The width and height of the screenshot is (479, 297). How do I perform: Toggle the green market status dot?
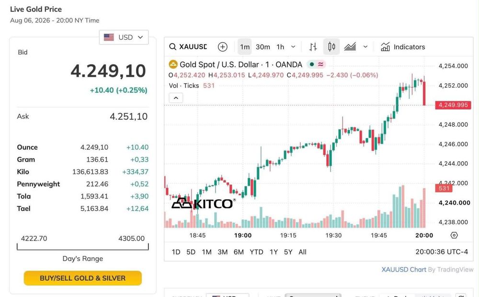coord(312,65)
